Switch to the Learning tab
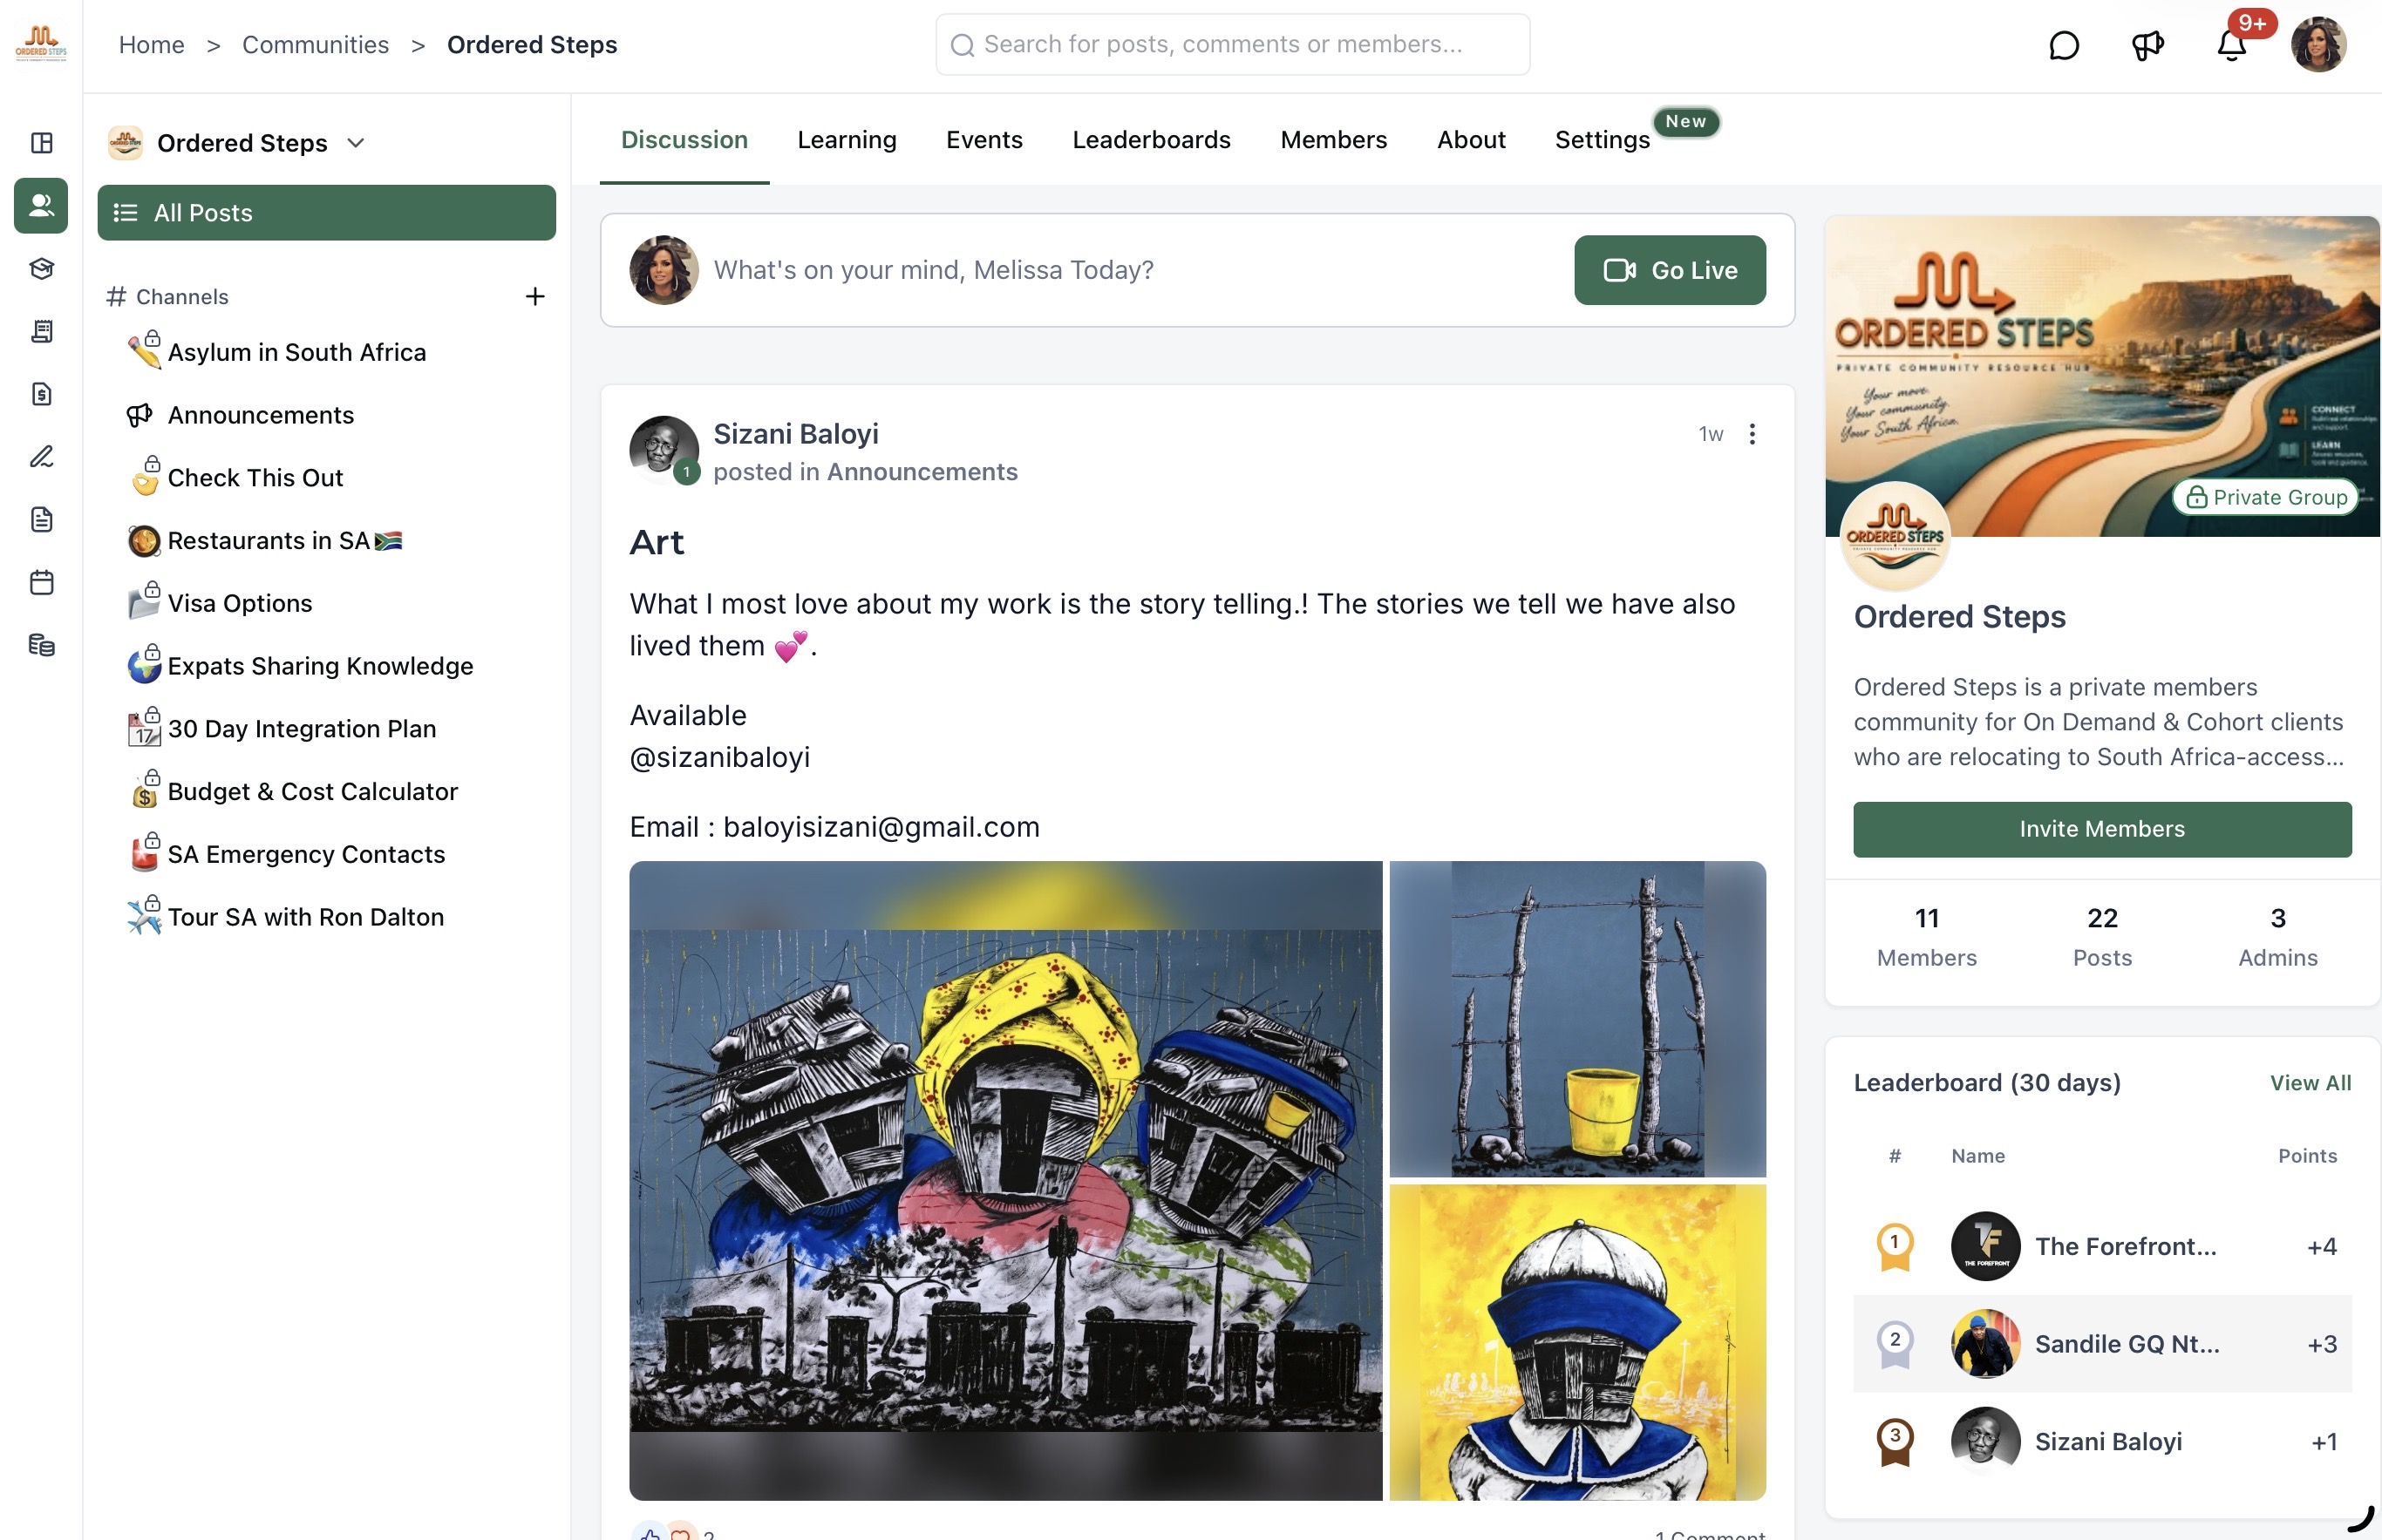This screenshot has height=1540, width=2382. pos(847,140)
